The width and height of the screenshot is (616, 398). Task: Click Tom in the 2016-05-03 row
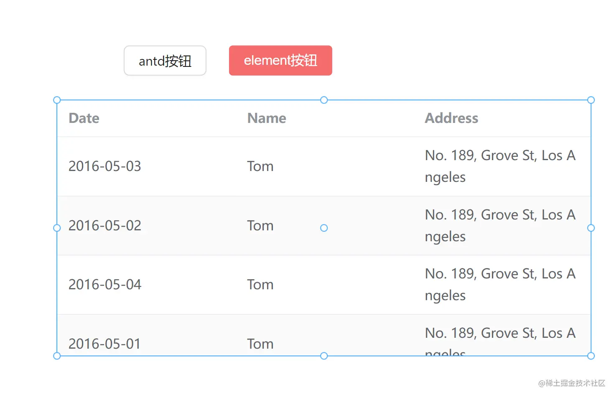(260, 166)
